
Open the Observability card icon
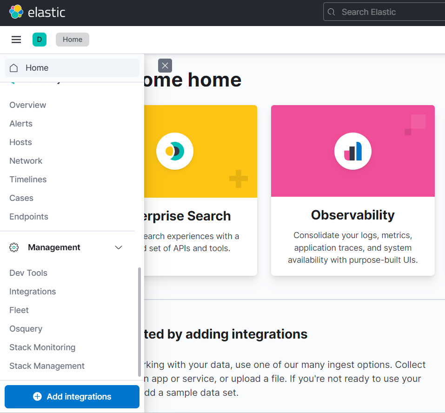point(353,151)
